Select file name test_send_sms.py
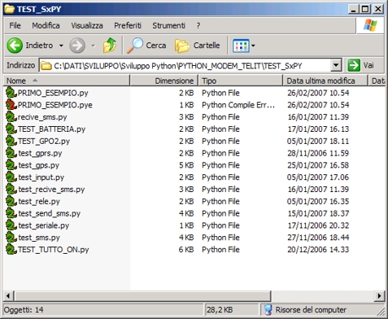Image resolution: width=388 pixels, height=319 pixels. (x=50, y=213)
